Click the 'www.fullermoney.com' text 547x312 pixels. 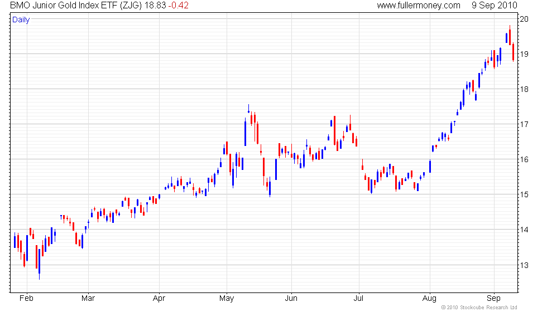419,5
